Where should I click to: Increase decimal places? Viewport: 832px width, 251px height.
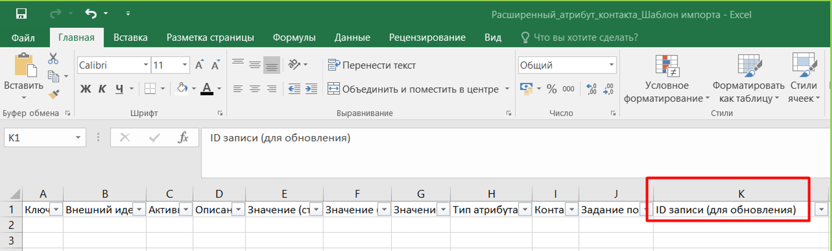point(591,89)
